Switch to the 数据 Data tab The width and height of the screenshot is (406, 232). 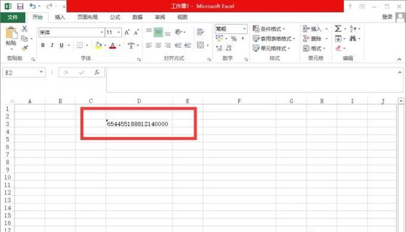point(138,17)
